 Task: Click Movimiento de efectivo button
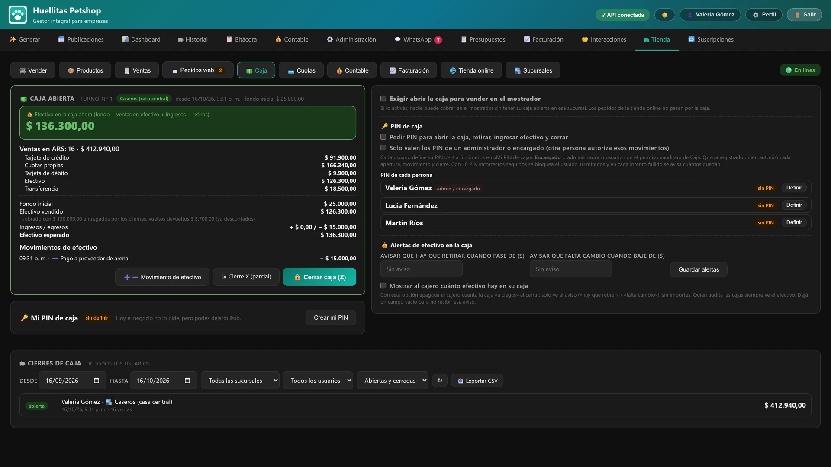click(162, 277)
